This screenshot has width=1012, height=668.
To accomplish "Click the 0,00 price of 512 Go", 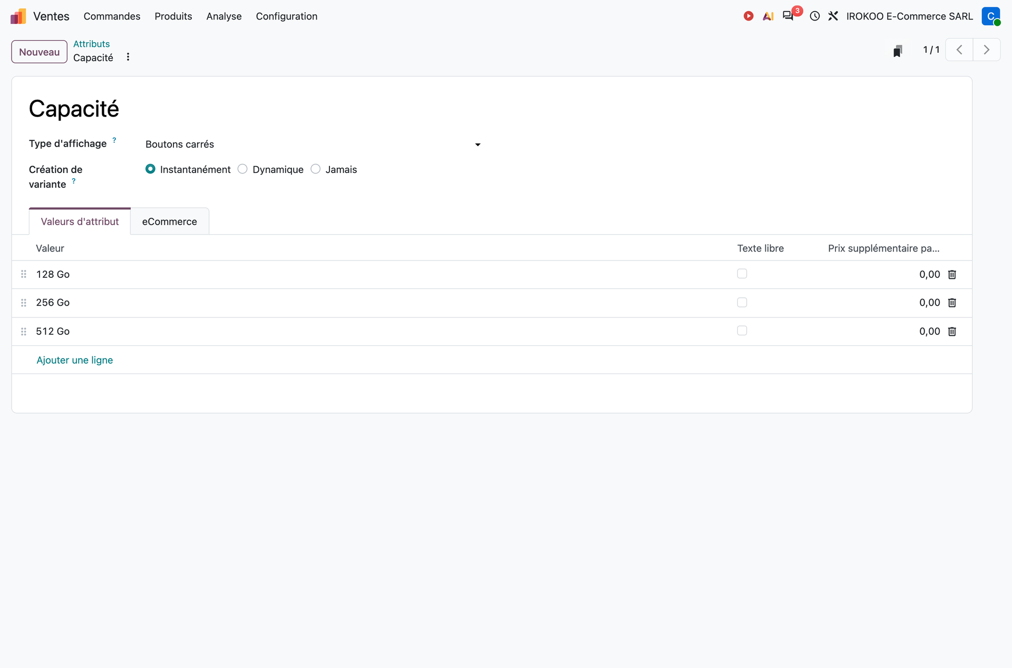I will tap(930, 332).
